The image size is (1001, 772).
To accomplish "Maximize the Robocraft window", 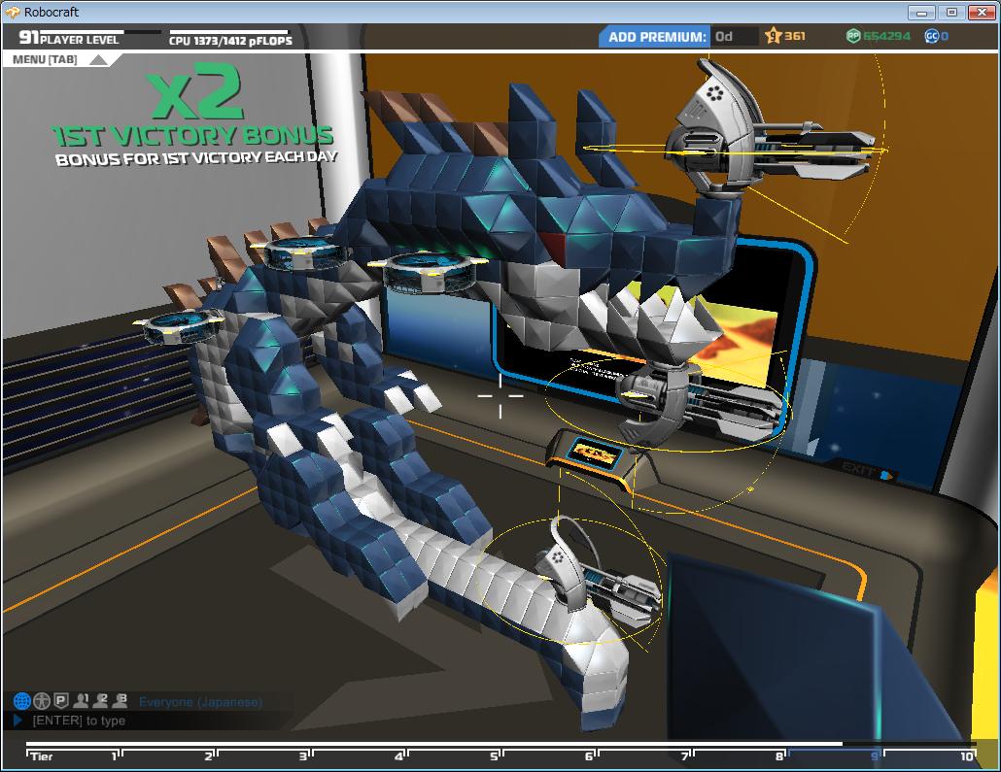I will point(951,12).
